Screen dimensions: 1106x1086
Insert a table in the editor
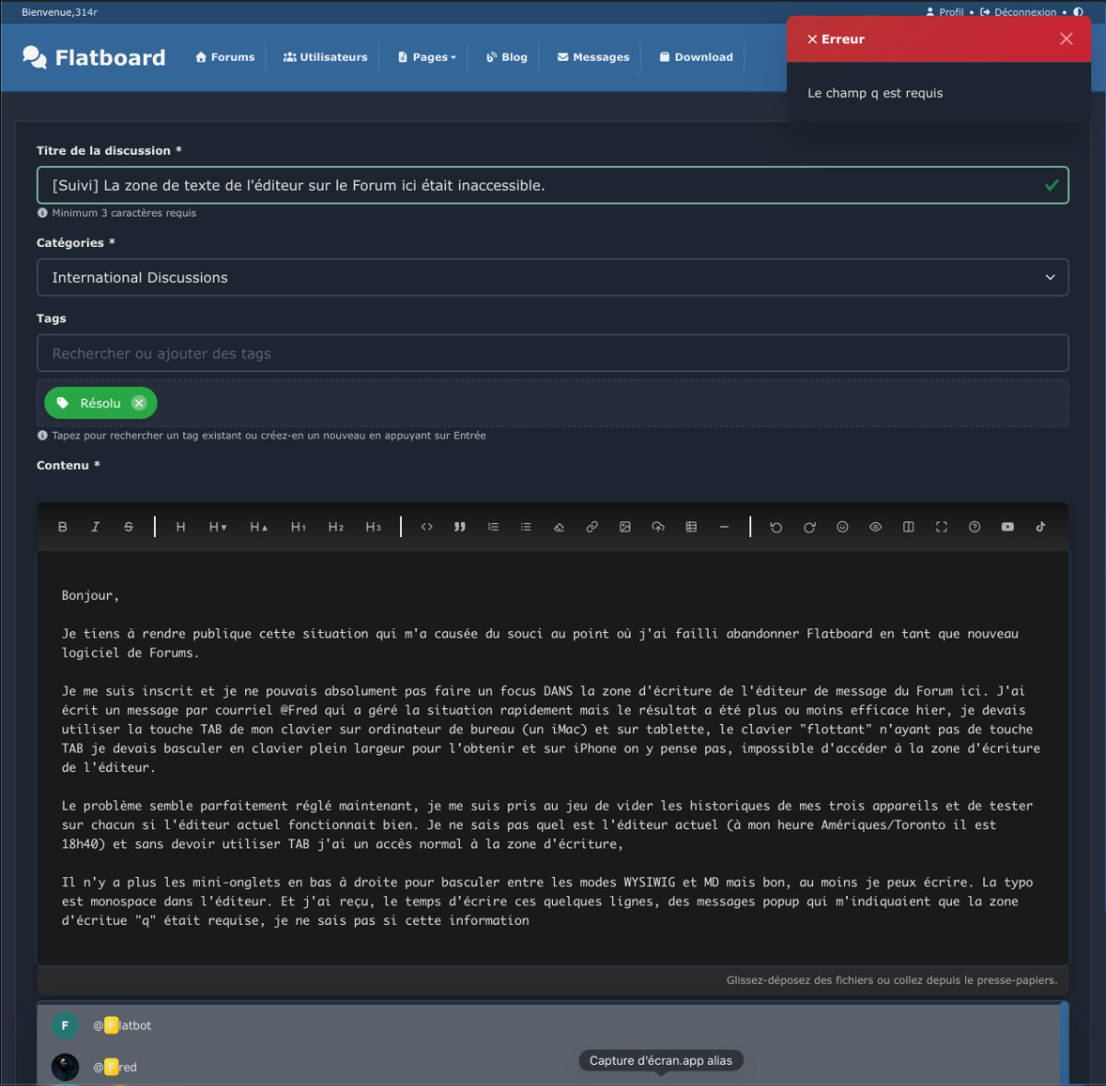pos(691,527)
